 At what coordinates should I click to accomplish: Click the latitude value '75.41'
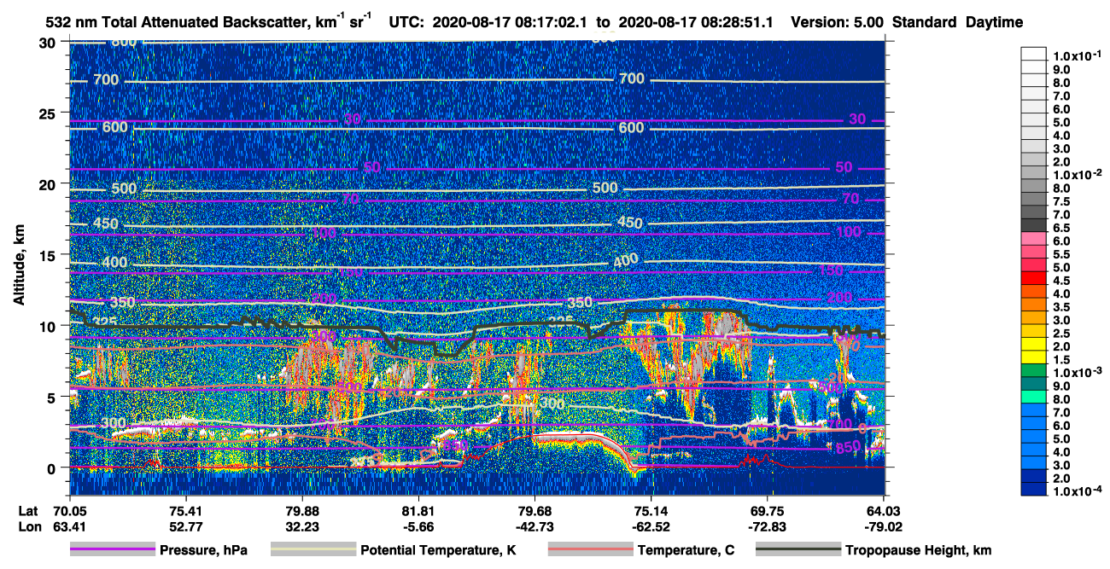tap(185, 511)
